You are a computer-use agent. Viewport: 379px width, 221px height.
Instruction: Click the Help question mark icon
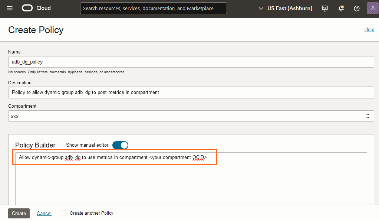click(x=356, y=8)
